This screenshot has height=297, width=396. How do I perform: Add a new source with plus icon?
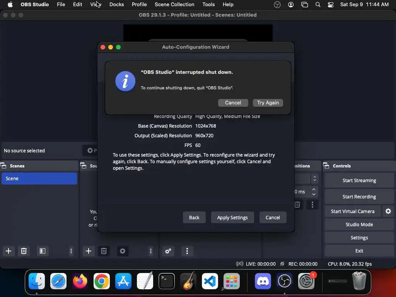89,251
